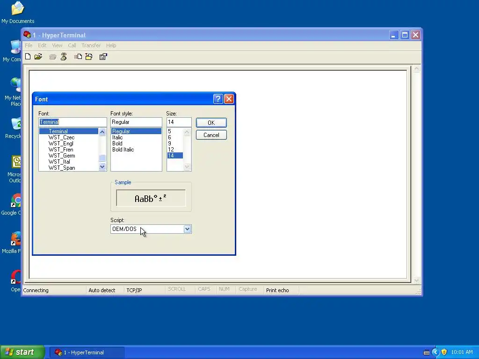479x359 pixels.
Task: Open the View menu
Action: click(57, 45)
